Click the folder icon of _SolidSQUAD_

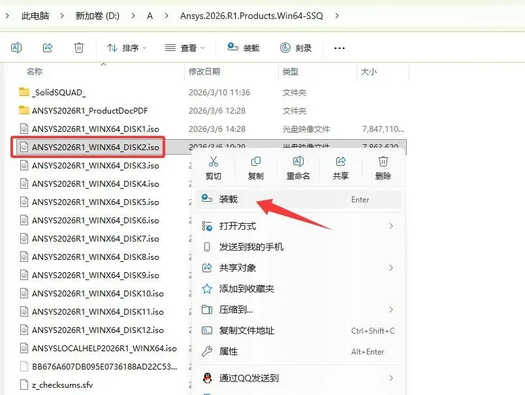[x=24, y=91]
